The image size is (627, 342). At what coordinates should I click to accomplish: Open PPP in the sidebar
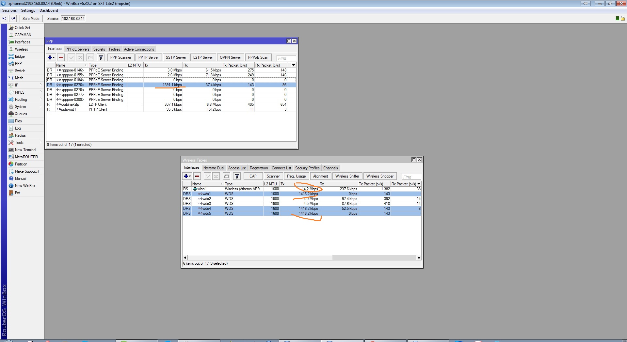click(18, 64)
